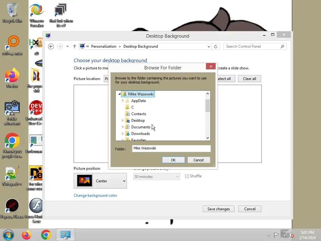
Task: Open the Recycle Bin desktop icon
Action: click(x=12, y=13)
